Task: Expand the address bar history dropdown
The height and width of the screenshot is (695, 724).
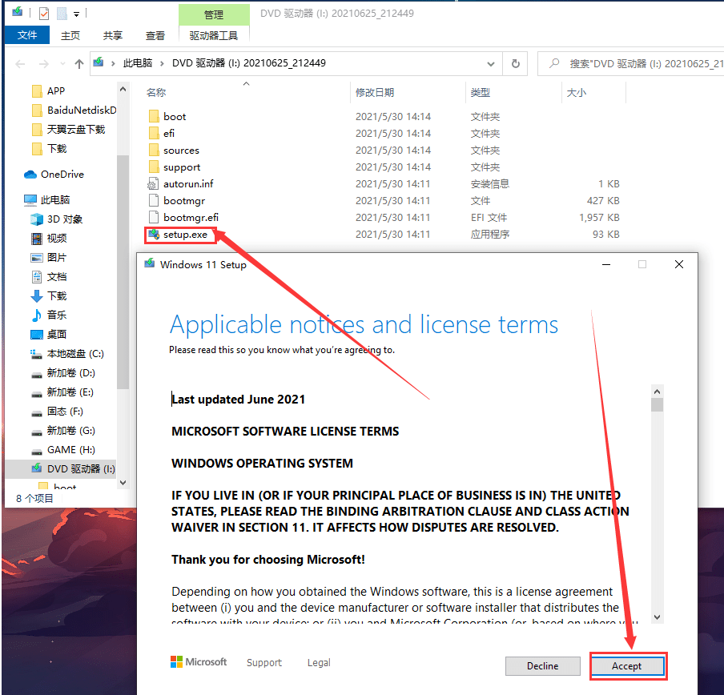Action: click(491, 64)
